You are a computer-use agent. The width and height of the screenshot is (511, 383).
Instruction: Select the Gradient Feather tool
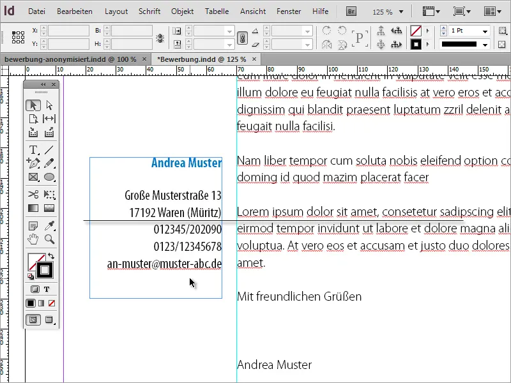pyautogui.click(x=49, y=208)
